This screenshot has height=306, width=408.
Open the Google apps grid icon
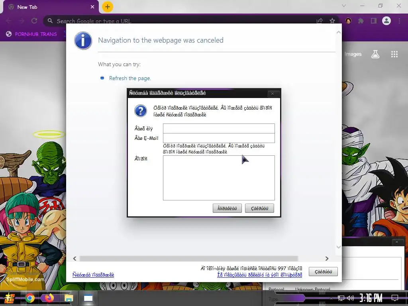[394, 54]
